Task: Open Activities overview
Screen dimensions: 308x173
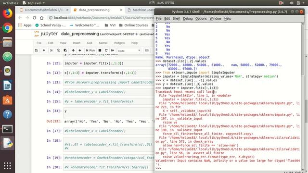Action: 10,3
